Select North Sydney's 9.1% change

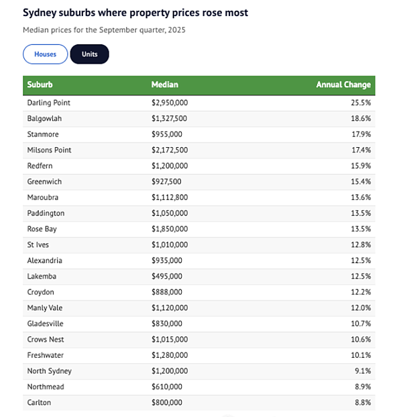[363, 371]
